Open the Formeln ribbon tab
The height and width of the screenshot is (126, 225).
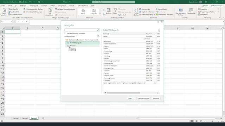click(x=44, y=6)
